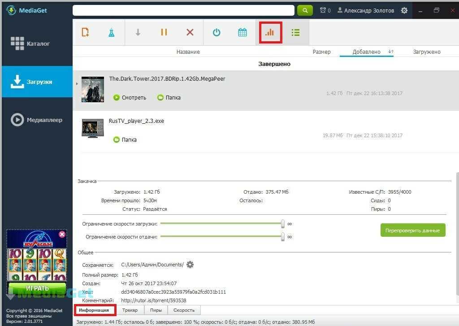The image size is (459, 326).
Task: Delete download with red X icon
Action: tap(190, 32)
